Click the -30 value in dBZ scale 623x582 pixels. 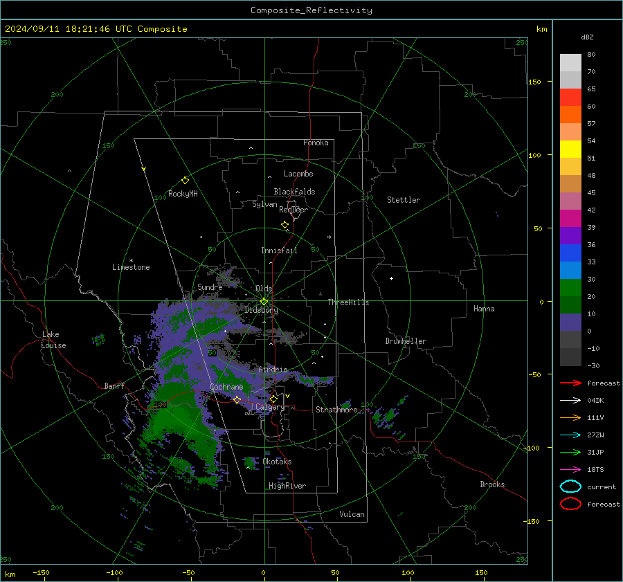pyautogui.click(x=593, y=365)
